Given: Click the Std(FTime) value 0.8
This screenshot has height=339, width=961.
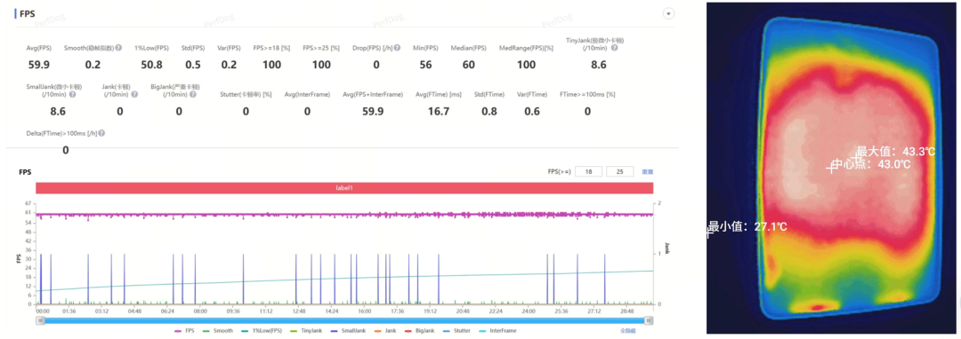Looking at the screenshot, I should [489, 111].
